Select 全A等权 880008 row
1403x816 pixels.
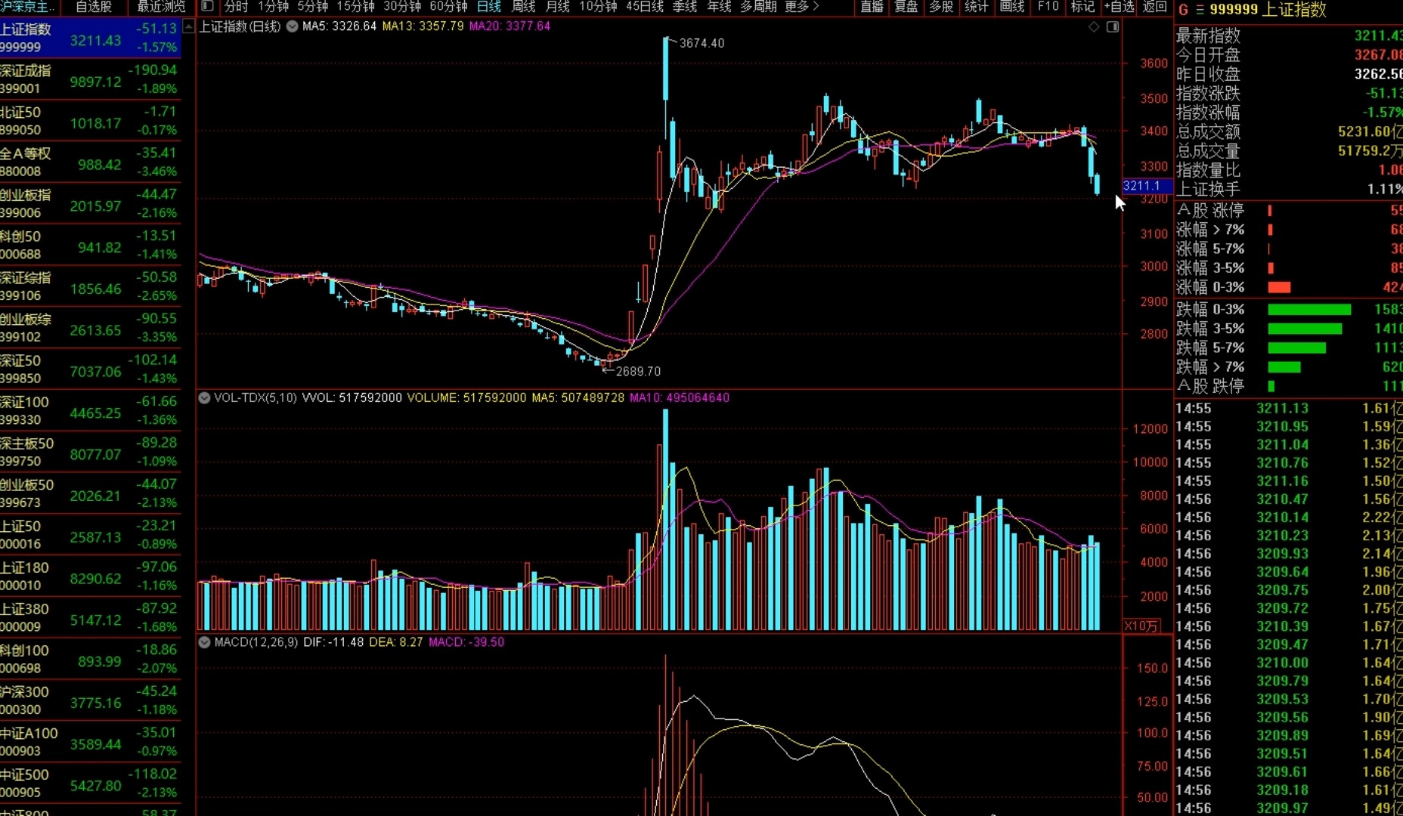click(90, 162)
